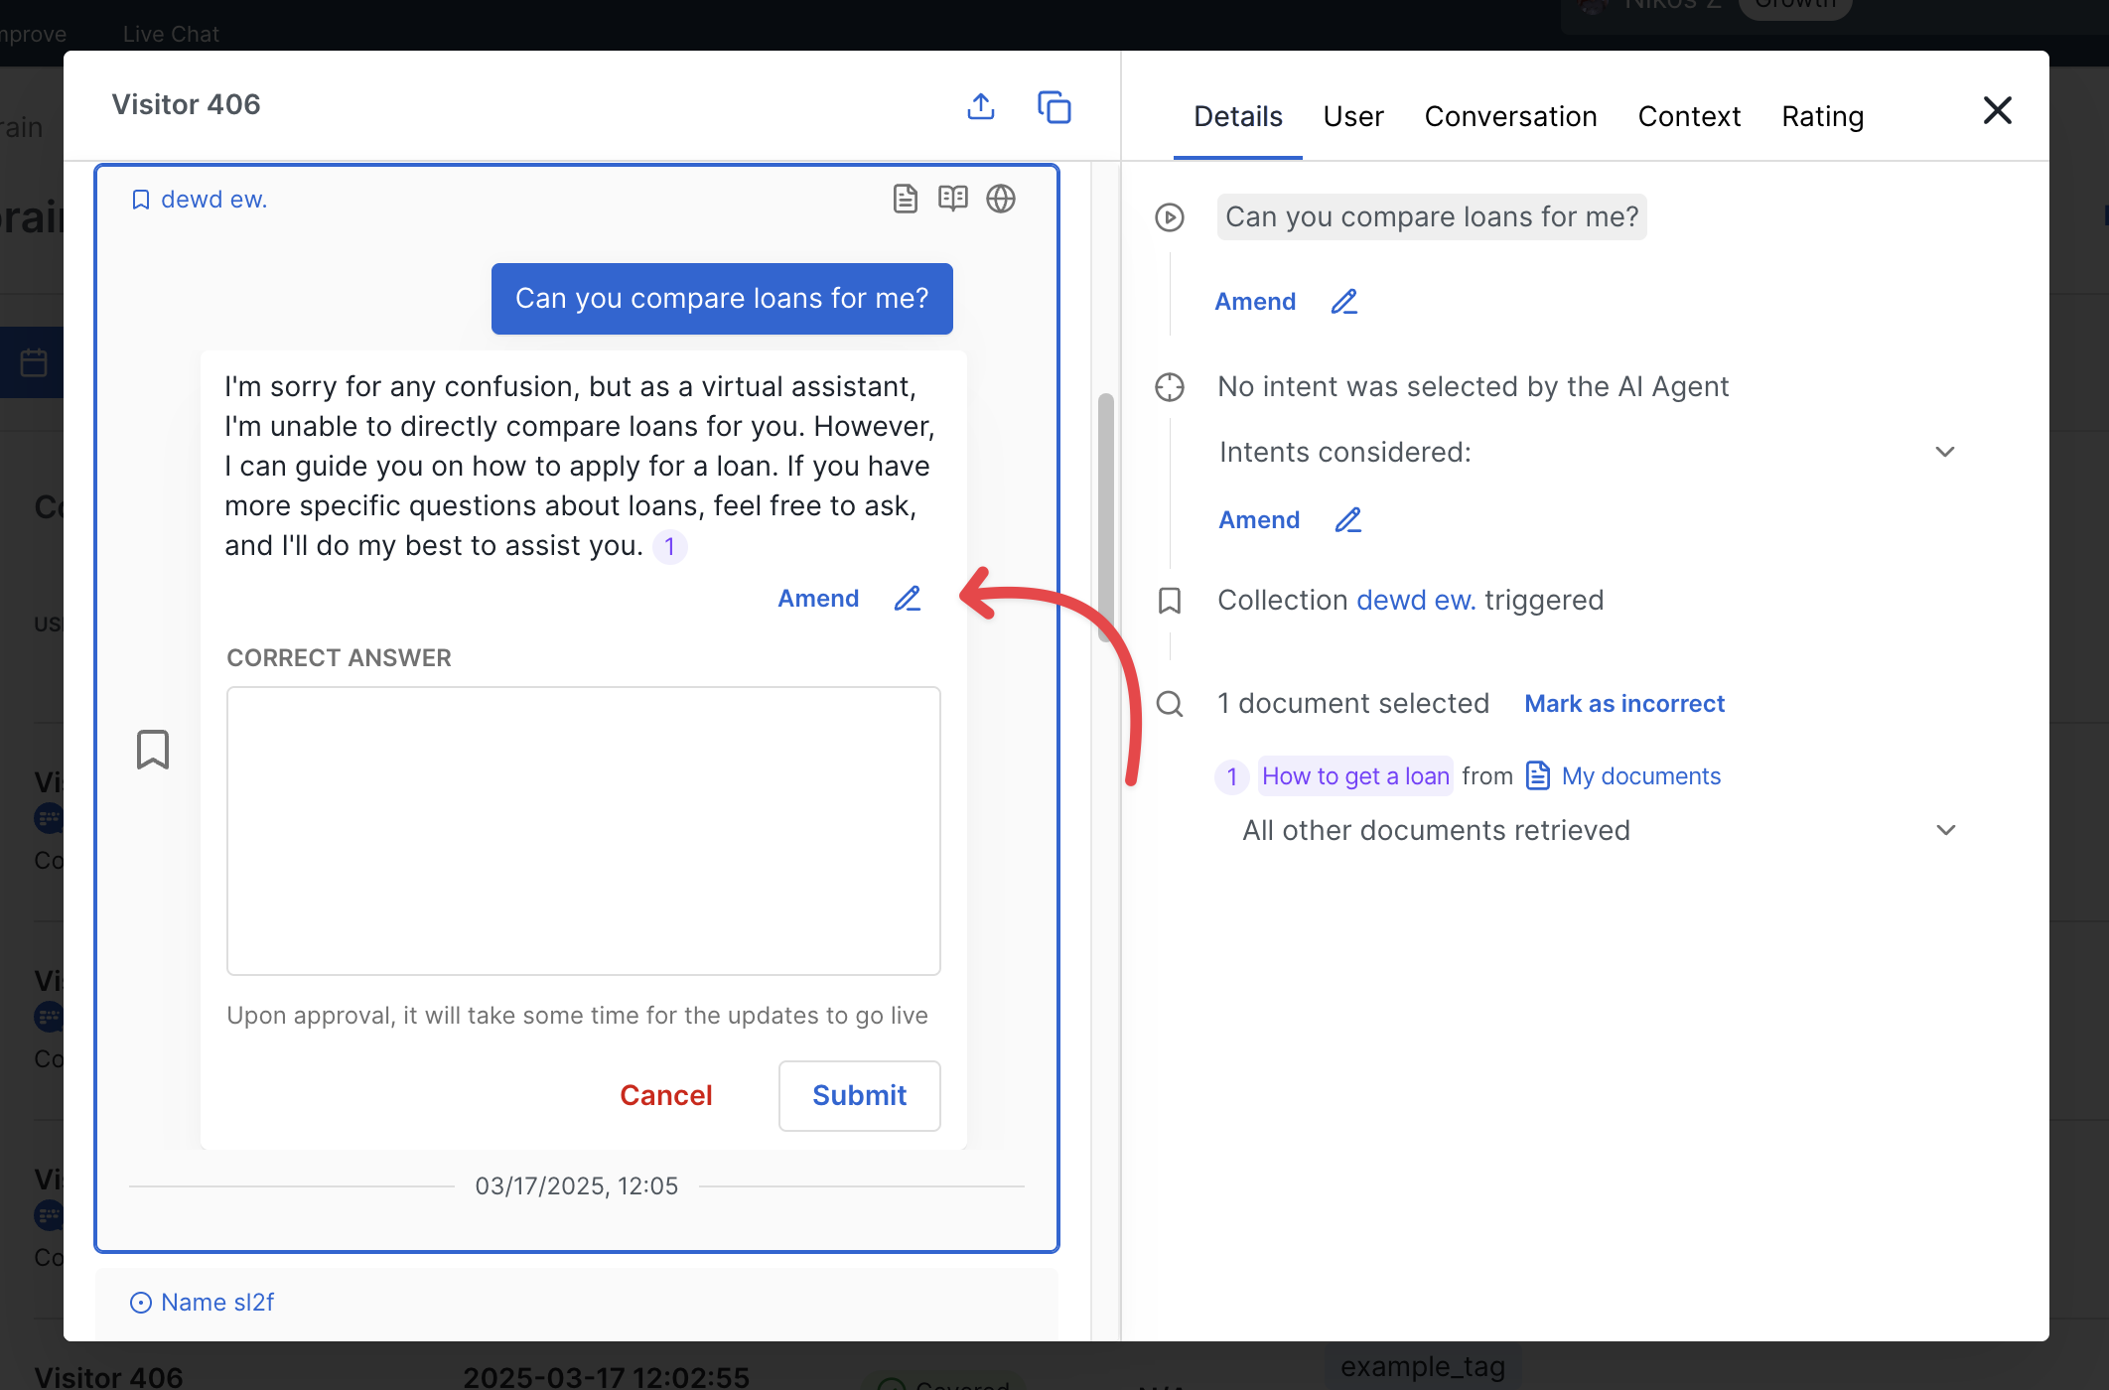Open the Conversation tab
The height and width of the screenshot is (1390, 2109).
tap(1510, 116)
